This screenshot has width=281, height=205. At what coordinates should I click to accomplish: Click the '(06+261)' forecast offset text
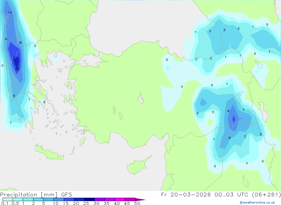[x=266, y=194]
